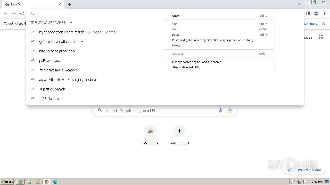
Task: Launch Microsoft Edge from the taskbar
Action: pos(55,182)
